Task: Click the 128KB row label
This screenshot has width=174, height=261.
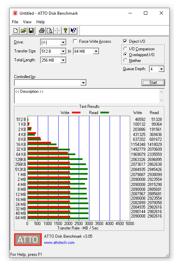Action: [21, 160]
